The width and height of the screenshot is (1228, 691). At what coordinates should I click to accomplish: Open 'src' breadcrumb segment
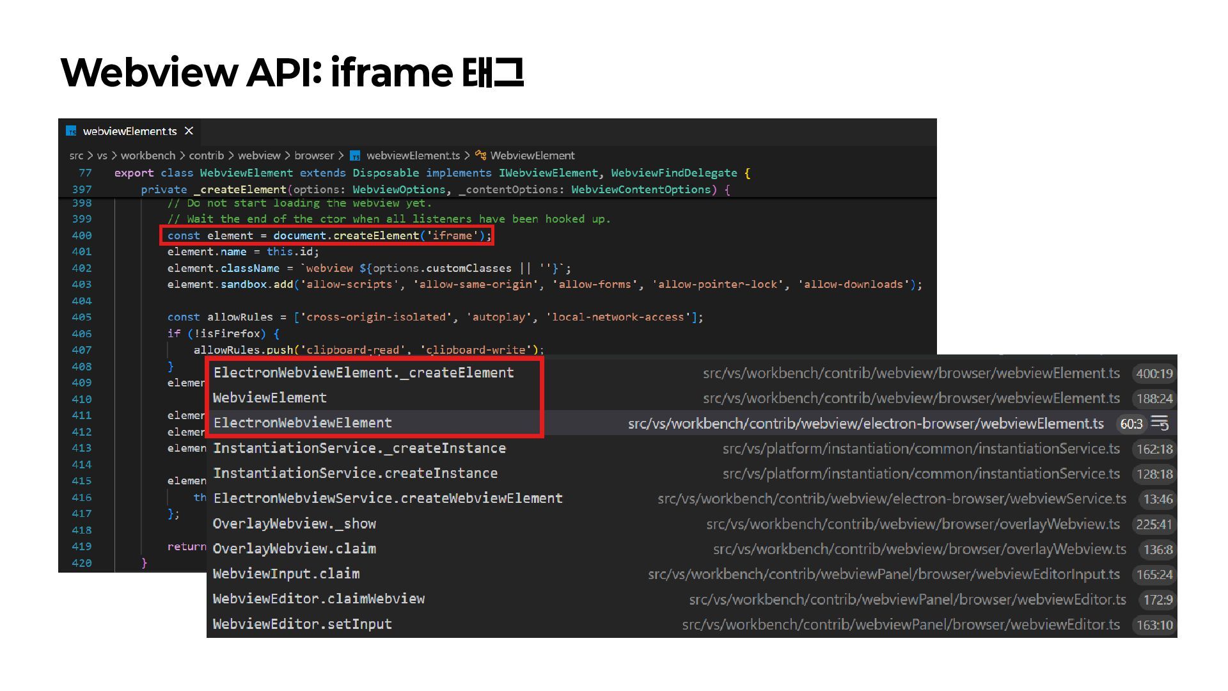76,155
